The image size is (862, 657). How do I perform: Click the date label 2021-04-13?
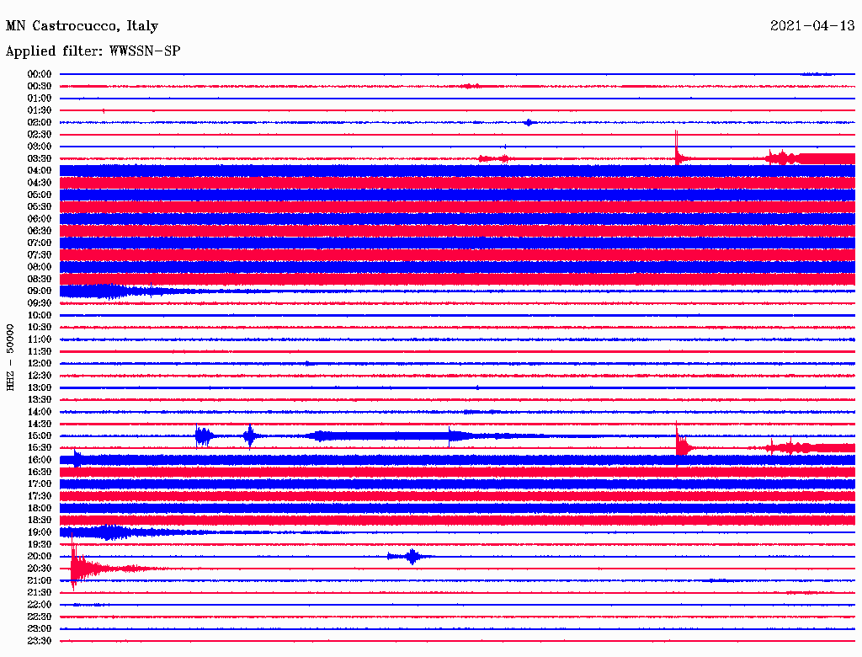click(812, 25)
